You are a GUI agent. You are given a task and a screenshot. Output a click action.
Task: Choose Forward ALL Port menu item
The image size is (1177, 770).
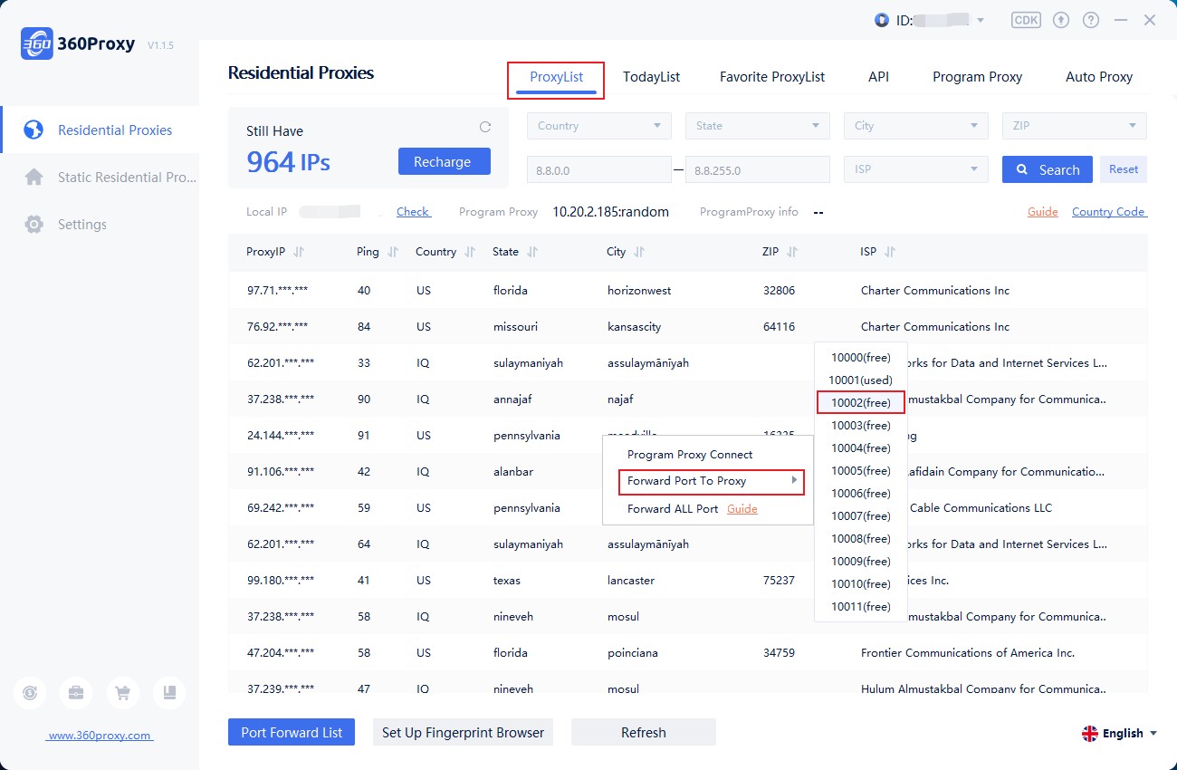click(673, 509)
